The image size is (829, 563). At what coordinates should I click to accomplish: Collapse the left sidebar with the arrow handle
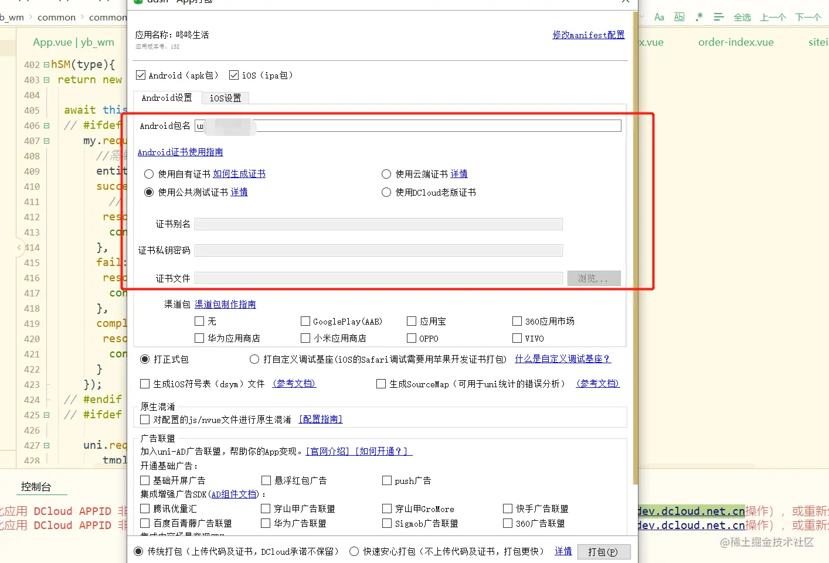coord(19,247)
